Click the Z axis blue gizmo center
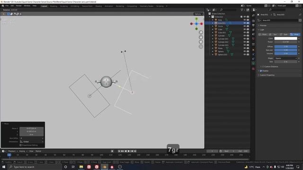Viewport: 303px width, 170px height. tap(196, 24)
